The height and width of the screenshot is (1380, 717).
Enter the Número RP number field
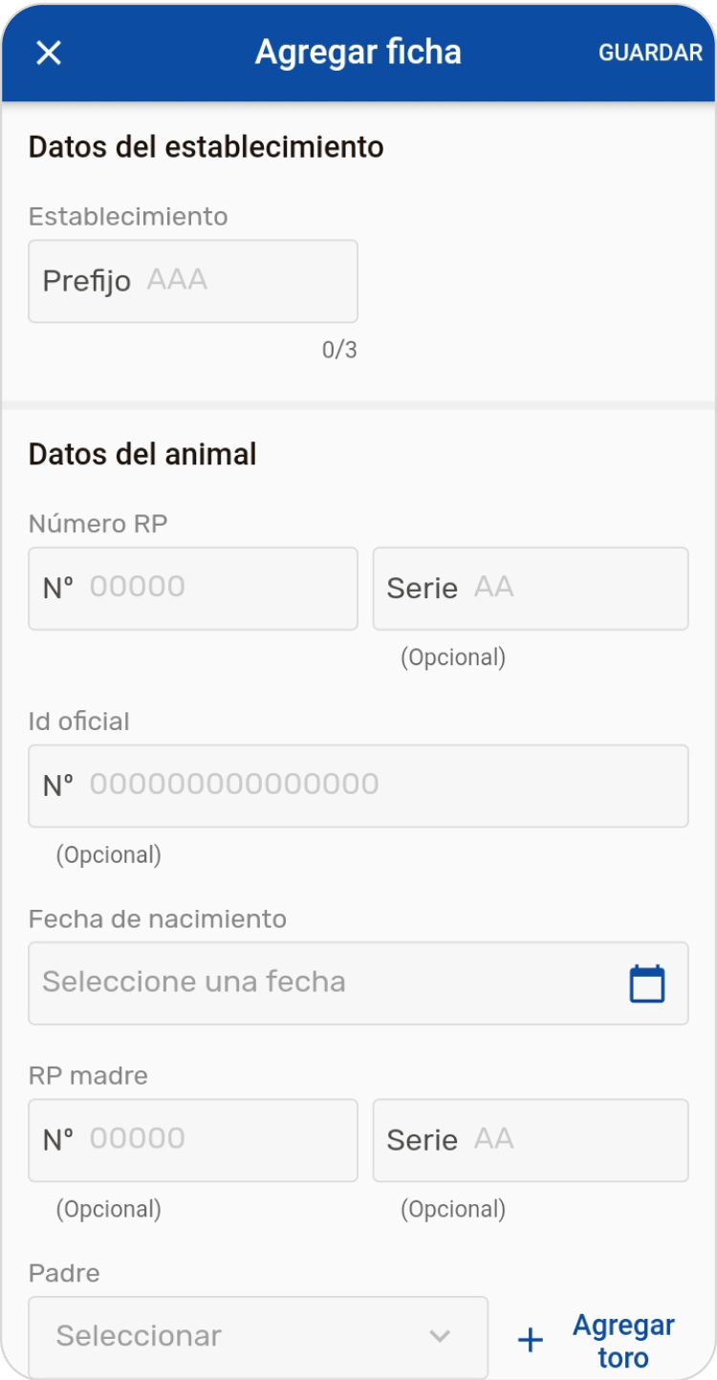click(193, 588)
